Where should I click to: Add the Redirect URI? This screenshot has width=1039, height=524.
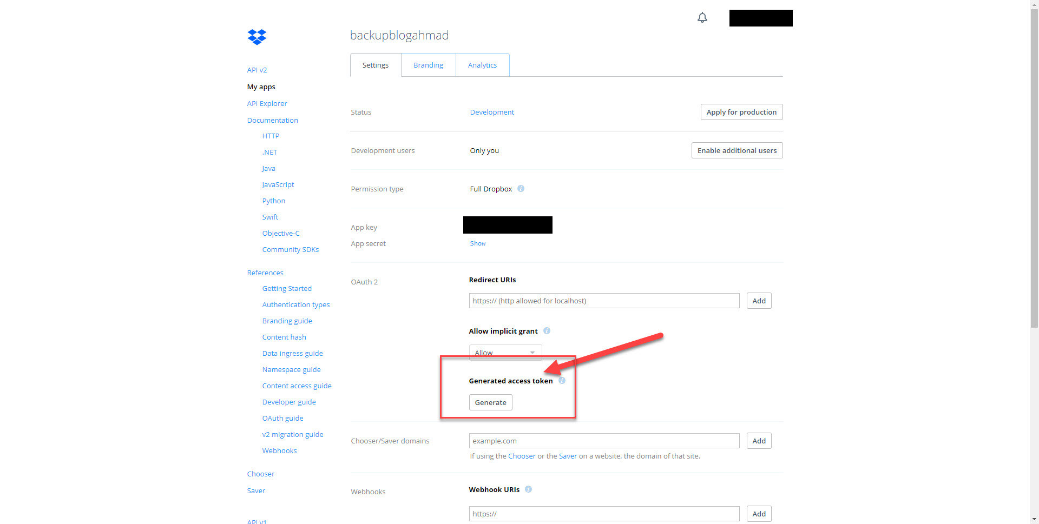759,301
